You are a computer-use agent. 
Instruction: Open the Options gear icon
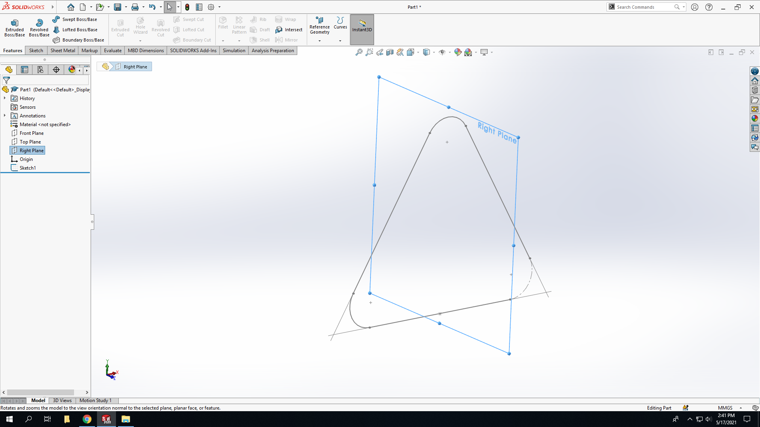pyautogui.click(x=211, y=7)
